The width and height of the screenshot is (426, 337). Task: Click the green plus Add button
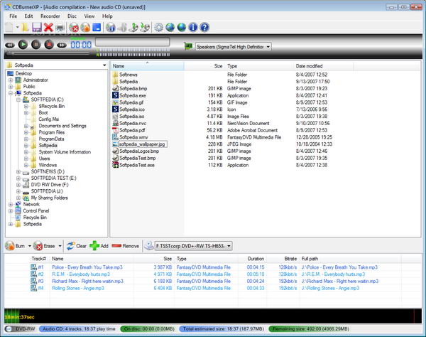99,246
